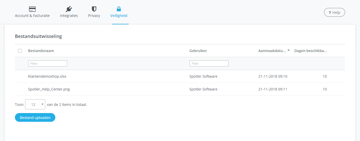360x141 pixels.
Task: Click the plug icon for Integraties
Action: [69, 9]
